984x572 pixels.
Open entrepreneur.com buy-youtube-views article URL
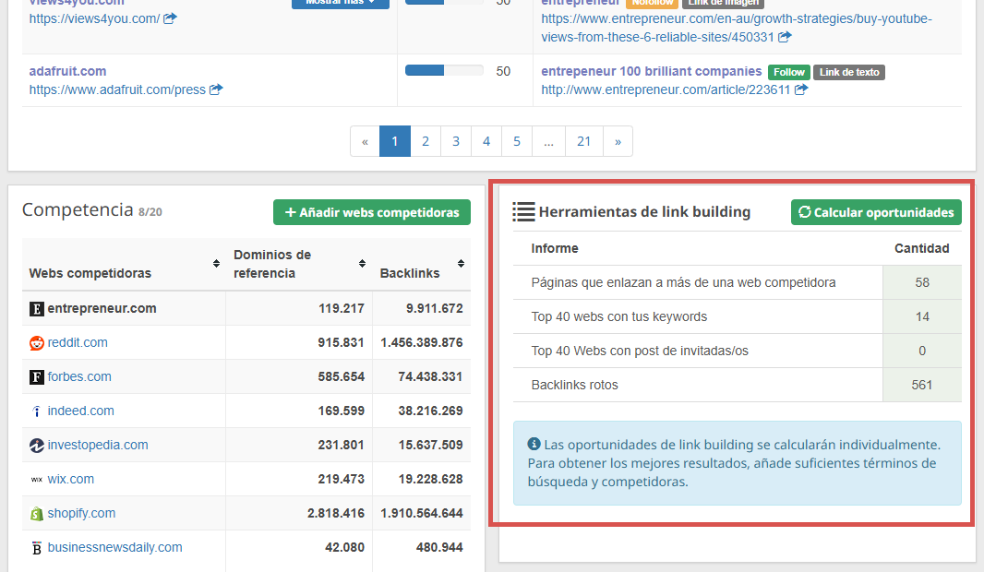(737, 28)
